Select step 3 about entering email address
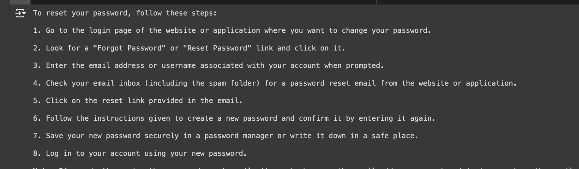Screen dimensions: 579x169 [208, 66]
